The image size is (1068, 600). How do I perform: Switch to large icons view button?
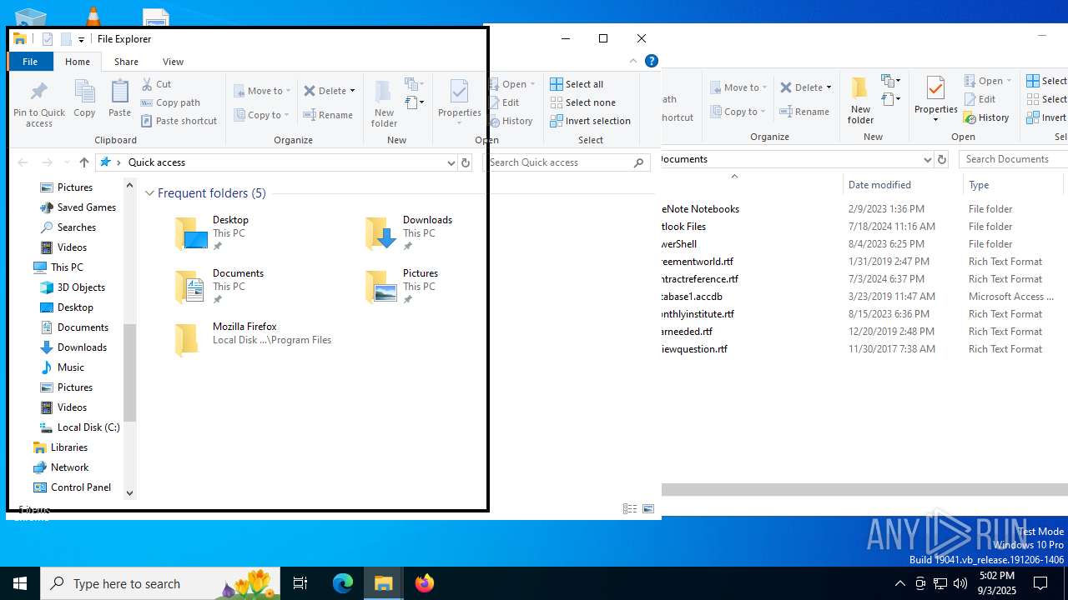[648, 509]
